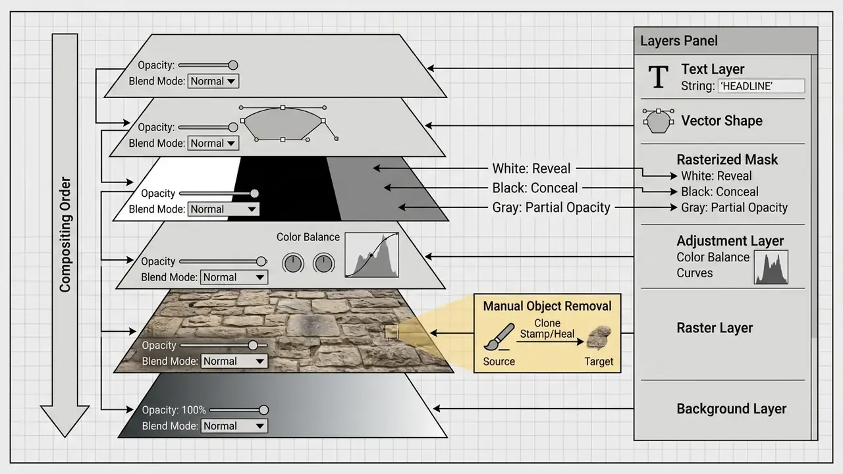Click the Compositing Order arrow label
The image size is (843, 474).
click(x=65, y=234)
